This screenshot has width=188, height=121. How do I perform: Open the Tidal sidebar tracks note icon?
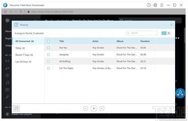7,83
